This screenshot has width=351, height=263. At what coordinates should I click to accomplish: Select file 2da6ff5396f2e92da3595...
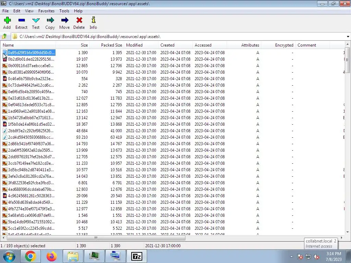[x=31, y=150]
